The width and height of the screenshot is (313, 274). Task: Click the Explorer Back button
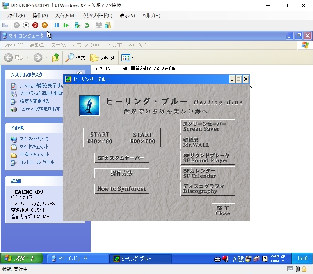click(x=14, y=58)
